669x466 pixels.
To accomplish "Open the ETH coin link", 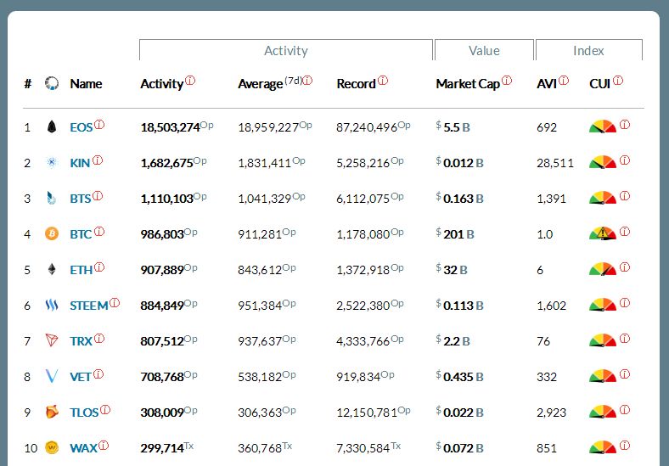I will (x=81, y=270).
